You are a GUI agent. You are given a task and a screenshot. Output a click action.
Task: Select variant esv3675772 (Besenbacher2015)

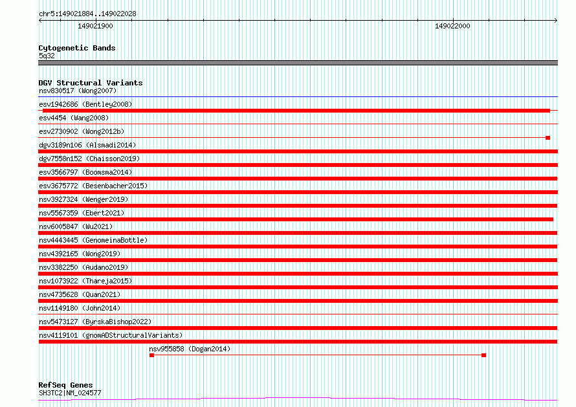(93, 186)
